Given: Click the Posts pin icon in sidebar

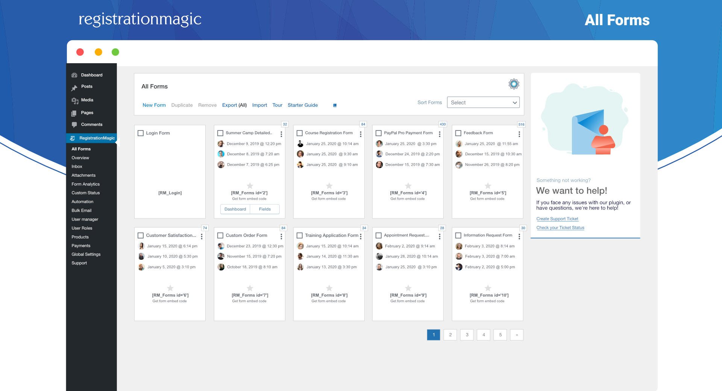Looking at the screenshot, I should [x=74, y=88].
